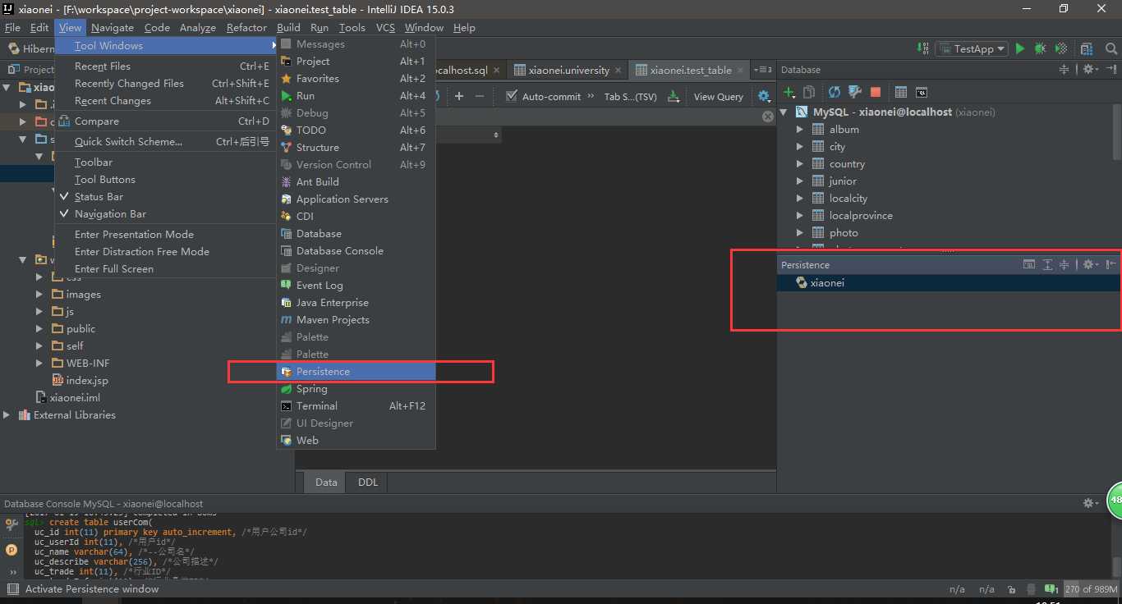Start debugging with the bug icon
Image resolution: width=1122 pixels, height=604 pixels.
click(x=1040, y=49)
